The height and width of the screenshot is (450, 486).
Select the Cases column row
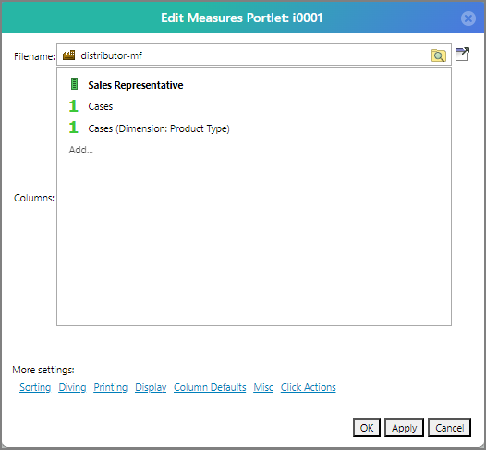pyautogui.click(x=101, y=106)
